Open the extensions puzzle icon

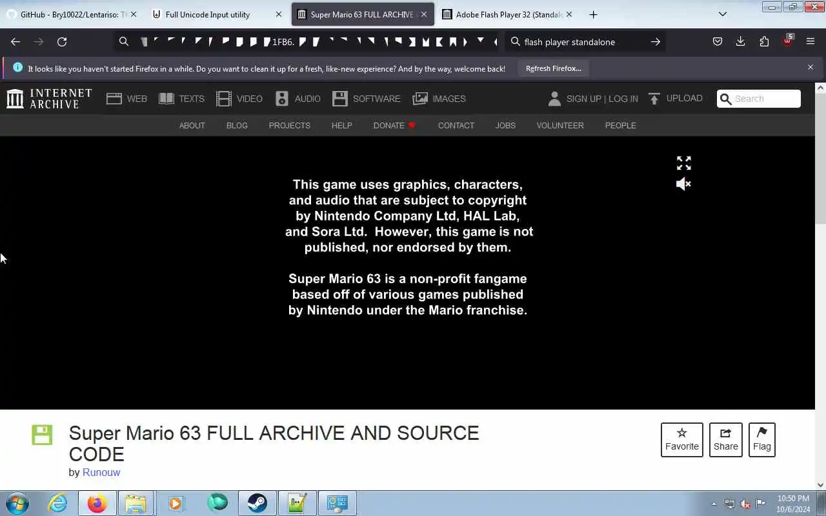point(764,42)
